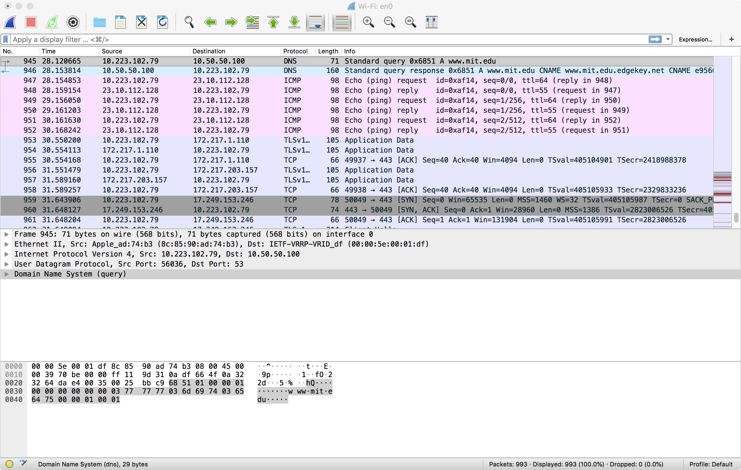Select packet 960 SYN, ACK row

(x=357, y=210)
